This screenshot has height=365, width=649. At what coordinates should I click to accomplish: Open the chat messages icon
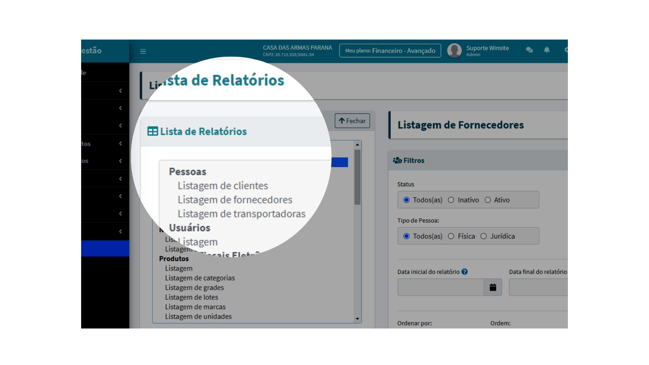529,50
